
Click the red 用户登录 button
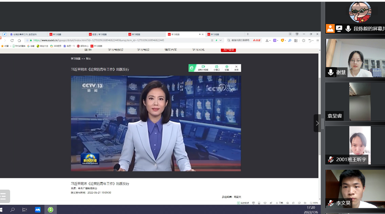pos(228,50)
